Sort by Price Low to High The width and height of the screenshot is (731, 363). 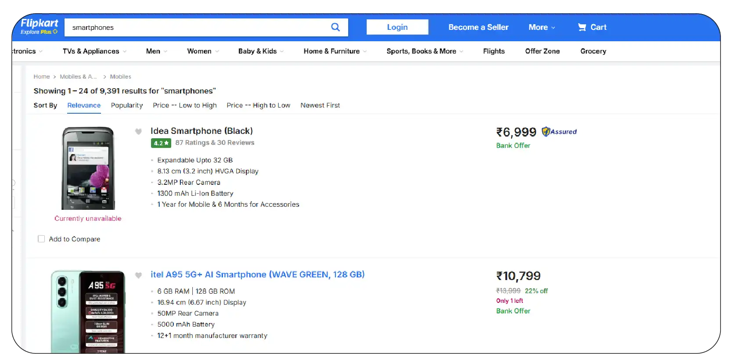coord(184,105)
